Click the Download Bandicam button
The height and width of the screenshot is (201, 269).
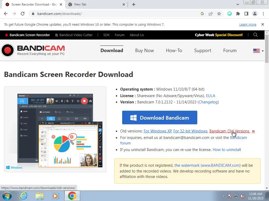[x=159, y=118]
